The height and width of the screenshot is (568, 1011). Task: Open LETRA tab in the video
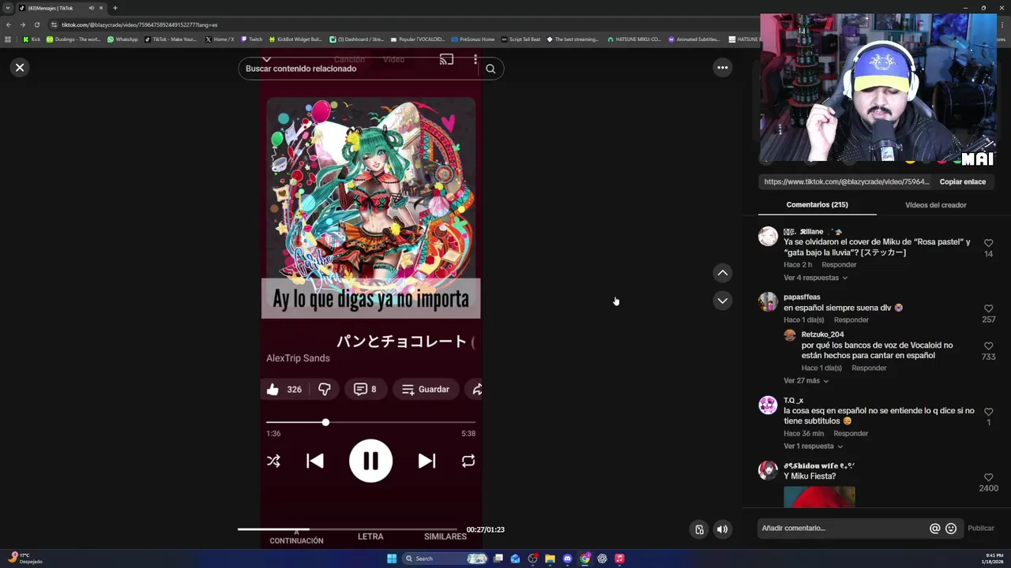370,536
